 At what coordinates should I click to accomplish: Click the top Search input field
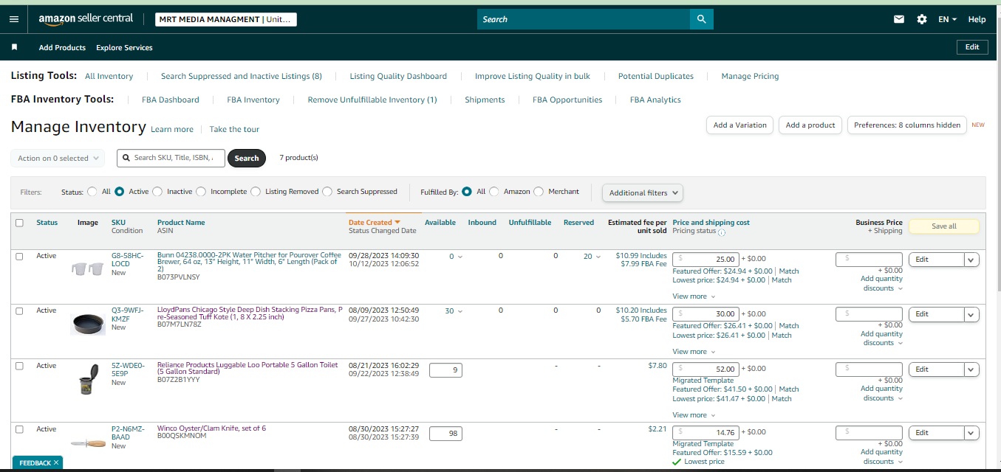pyautogui.click(x=584, y=19)
